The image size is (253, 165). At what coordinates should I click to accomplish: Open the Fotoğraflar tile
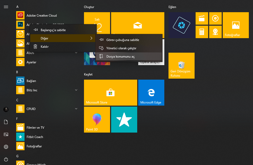[236, 25]
